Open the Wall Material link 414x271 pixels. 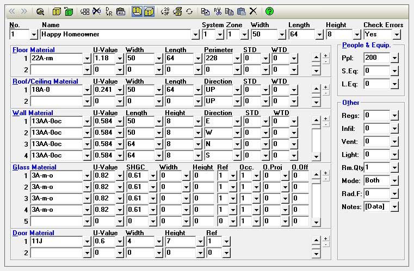coord(33,113)
